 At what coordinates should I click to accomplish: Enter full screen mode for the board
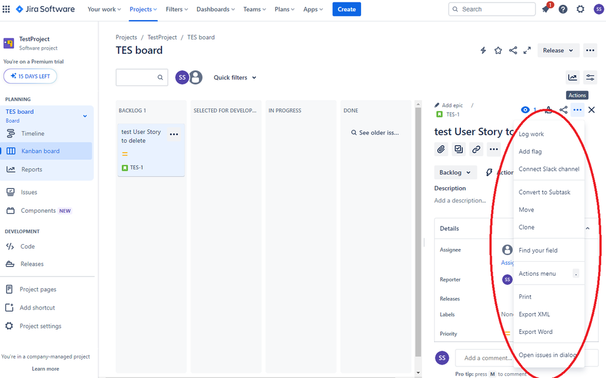tap(527, 50)
